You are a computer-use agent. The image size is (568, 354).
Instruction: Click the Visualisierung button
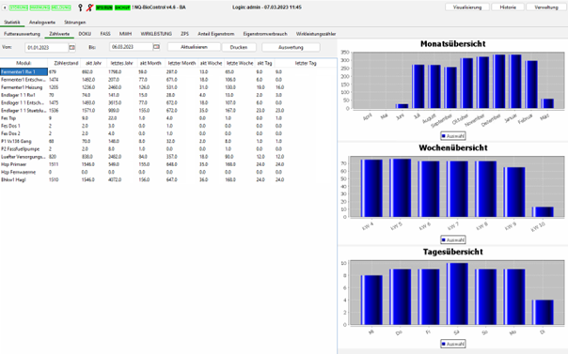click(x=467, y=8)
